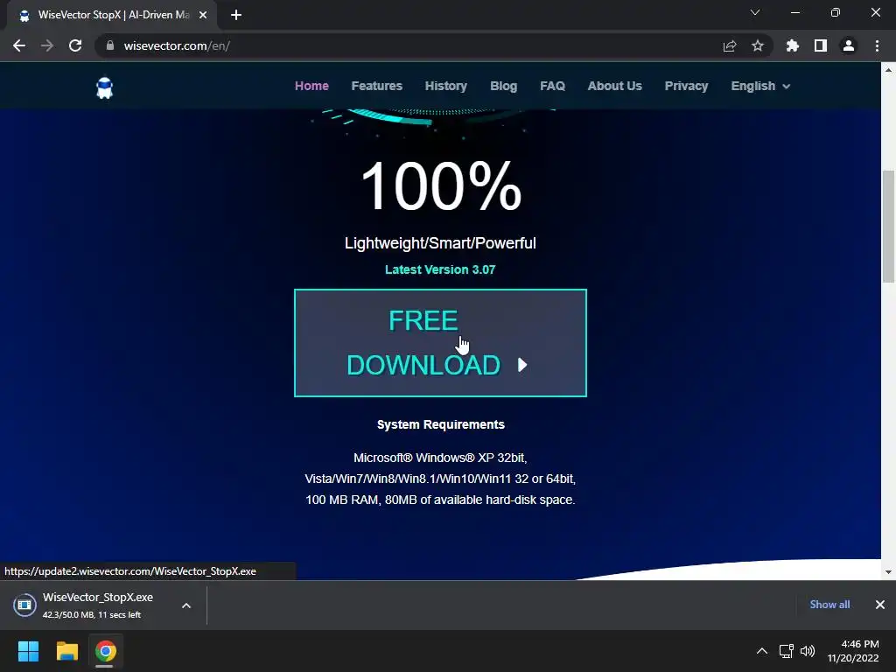Bookmark this page with the star icon
This screenshot has height=672, width=896.
(x=758, y=45)
